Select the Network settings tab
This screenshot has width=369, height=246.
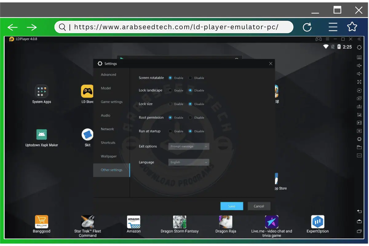coord(107,129)
